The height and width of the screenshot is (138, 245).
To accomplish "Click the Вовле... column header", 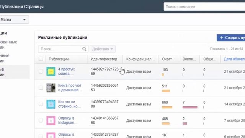I will coord(189,59).
